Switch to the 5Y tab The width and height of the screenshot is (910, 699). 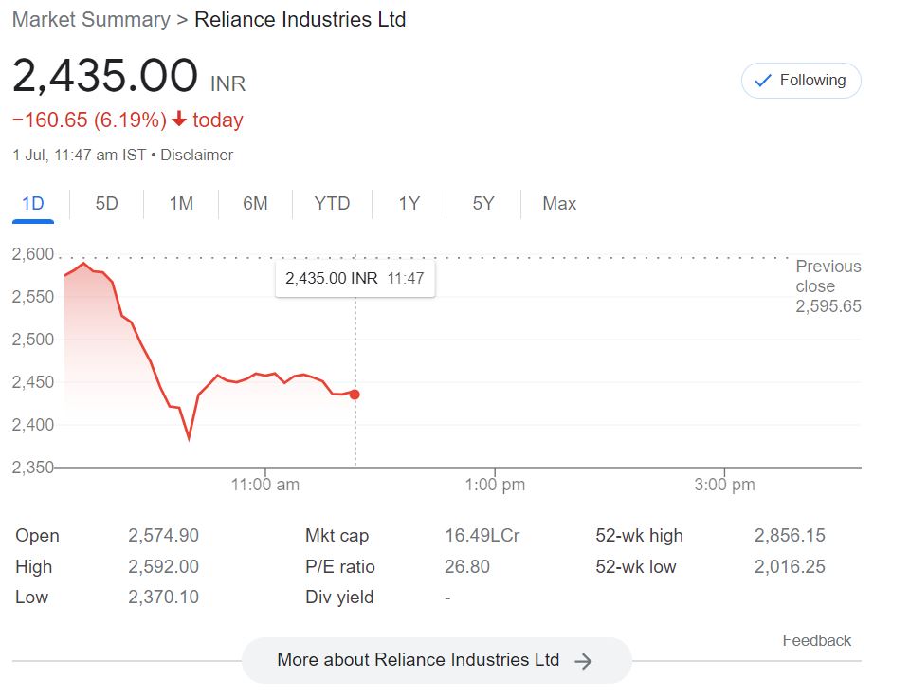[483, 204]
